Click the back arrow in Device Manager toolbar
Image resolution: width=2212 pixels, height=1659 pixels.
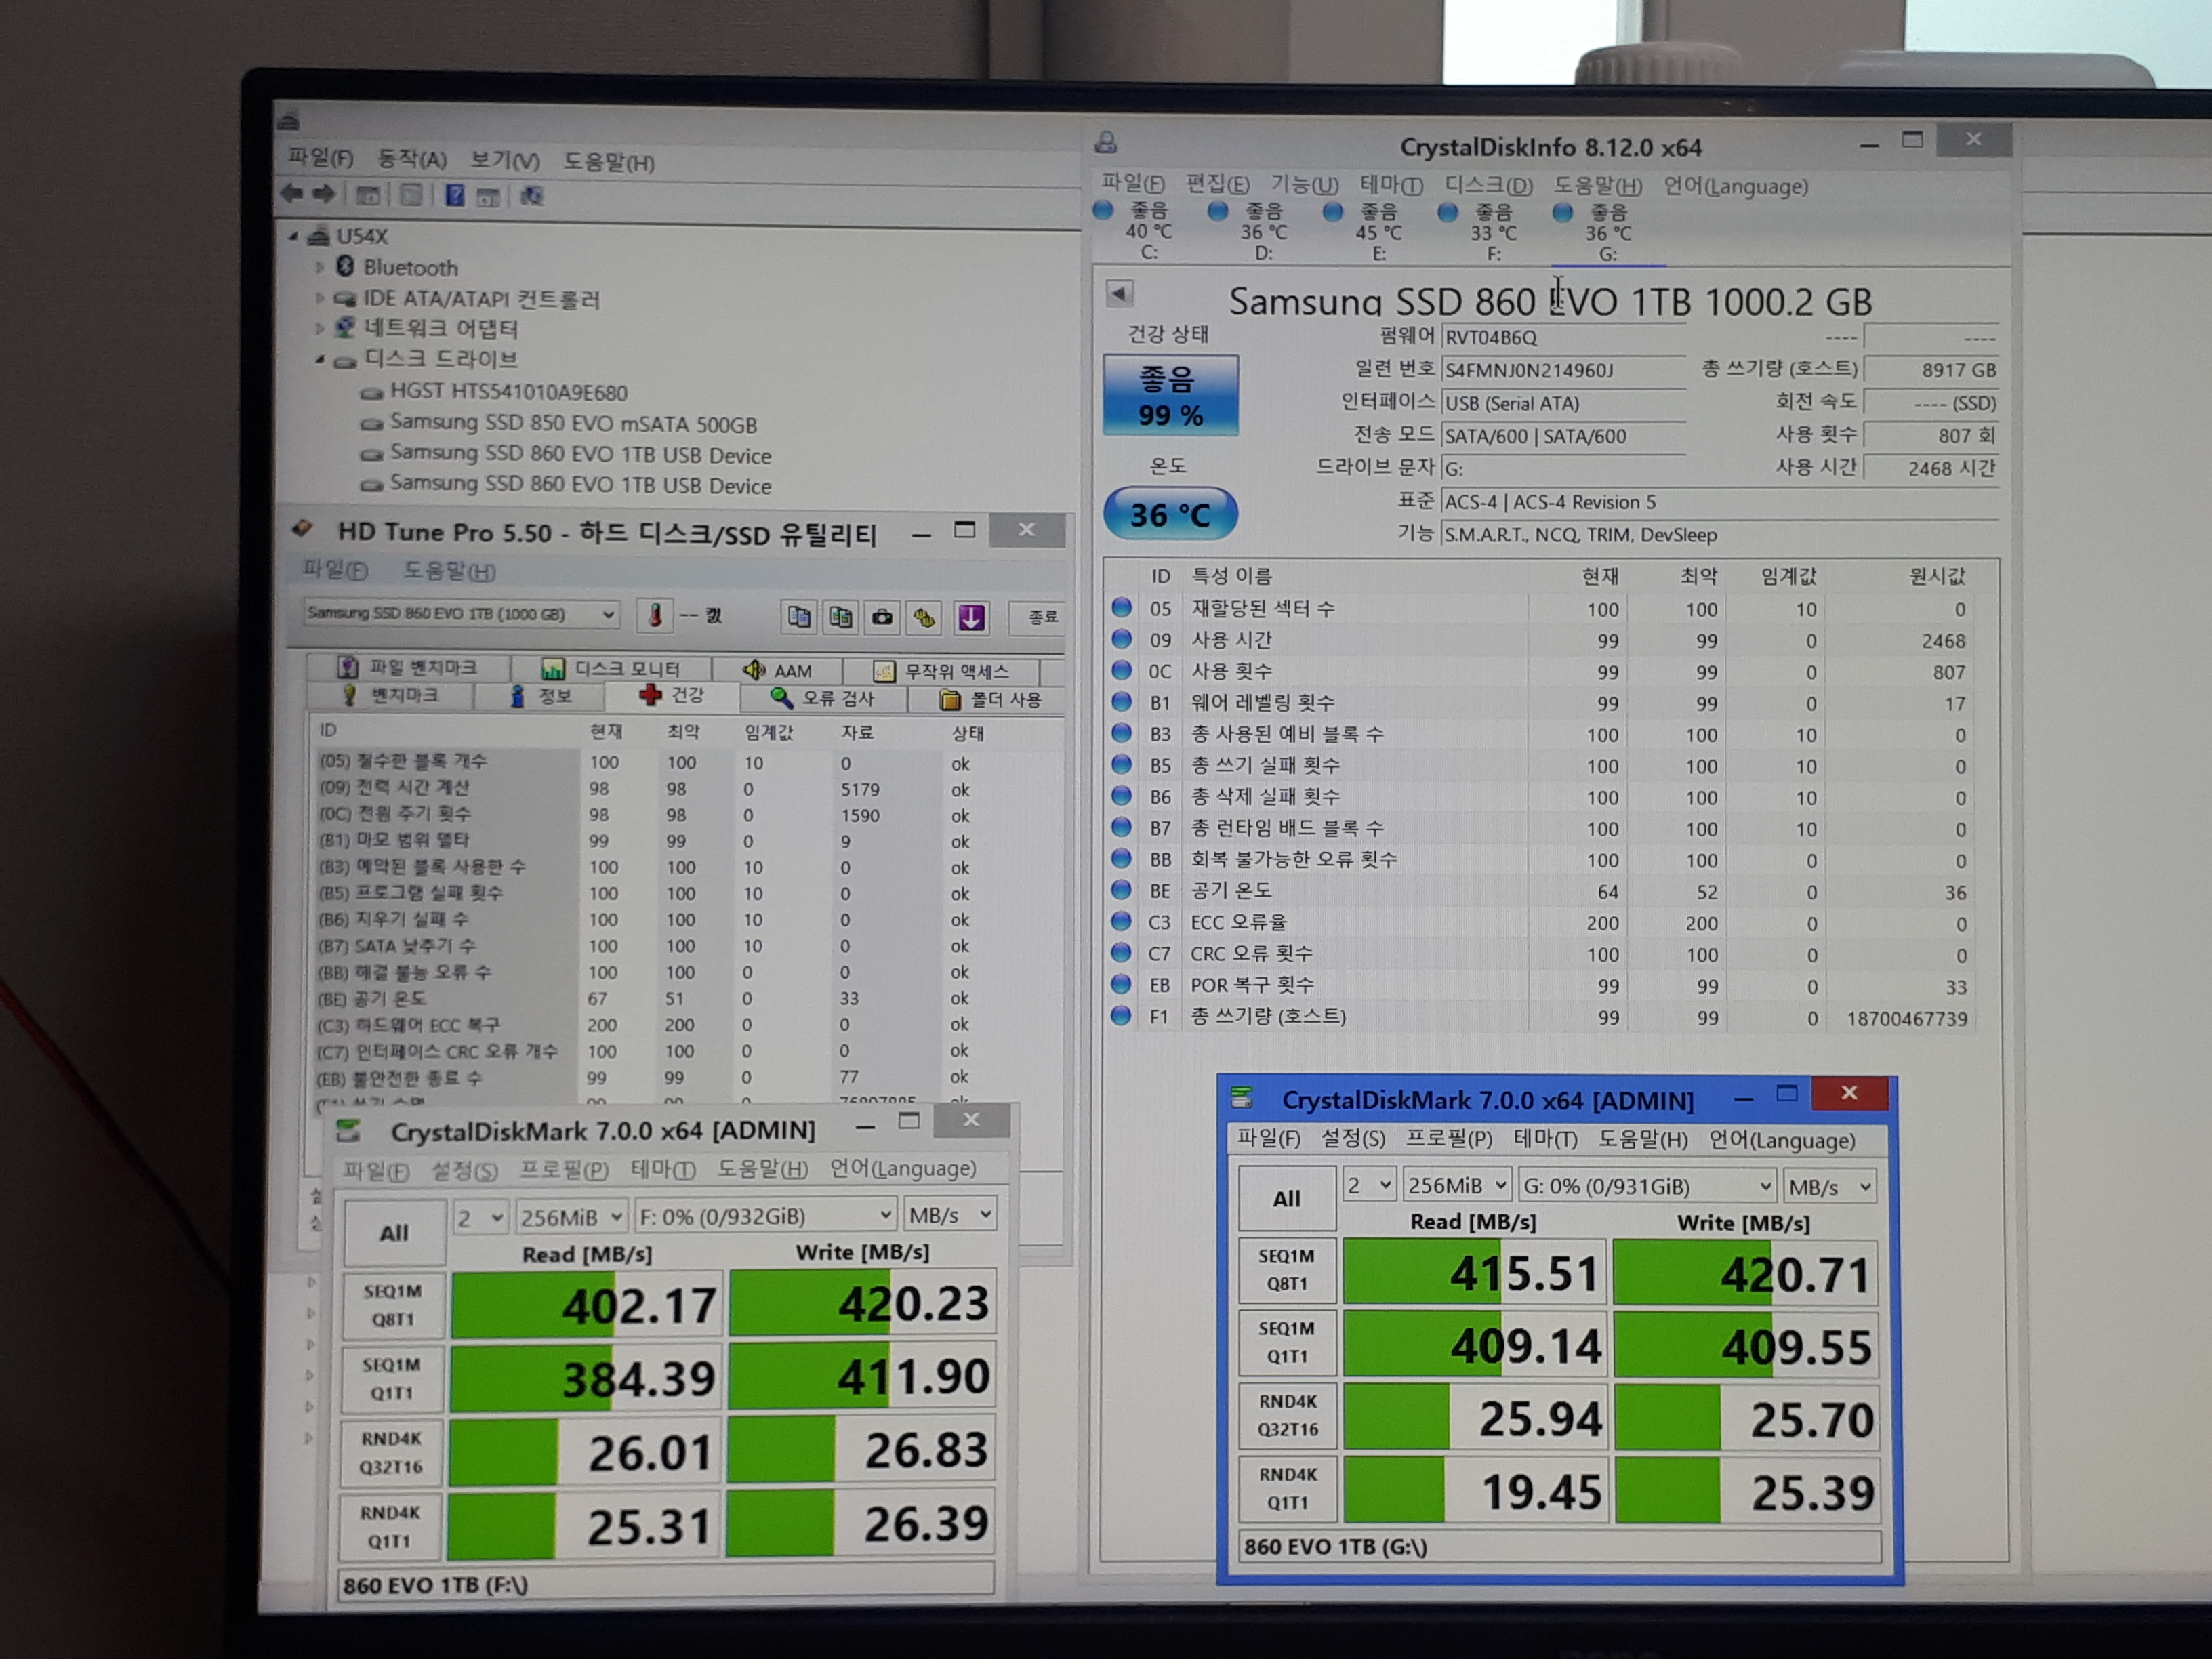291,194
